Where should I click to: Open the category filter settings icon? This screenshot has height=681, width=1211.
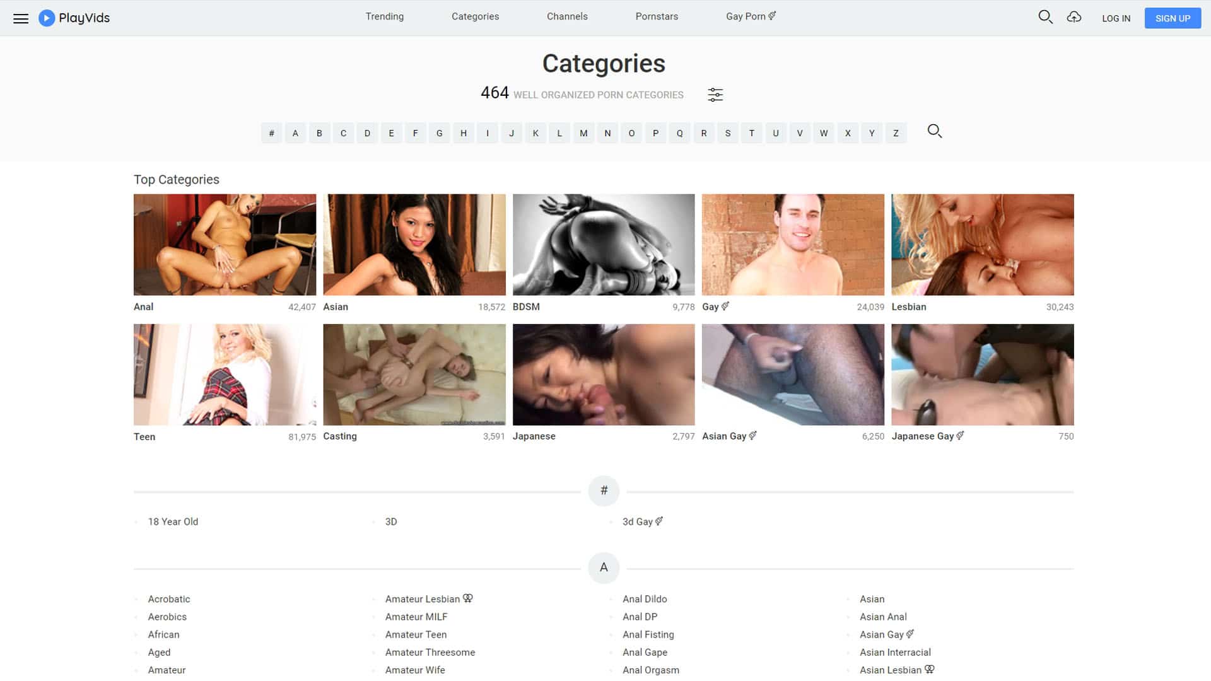pyautogui.click(x=715, y=95)
